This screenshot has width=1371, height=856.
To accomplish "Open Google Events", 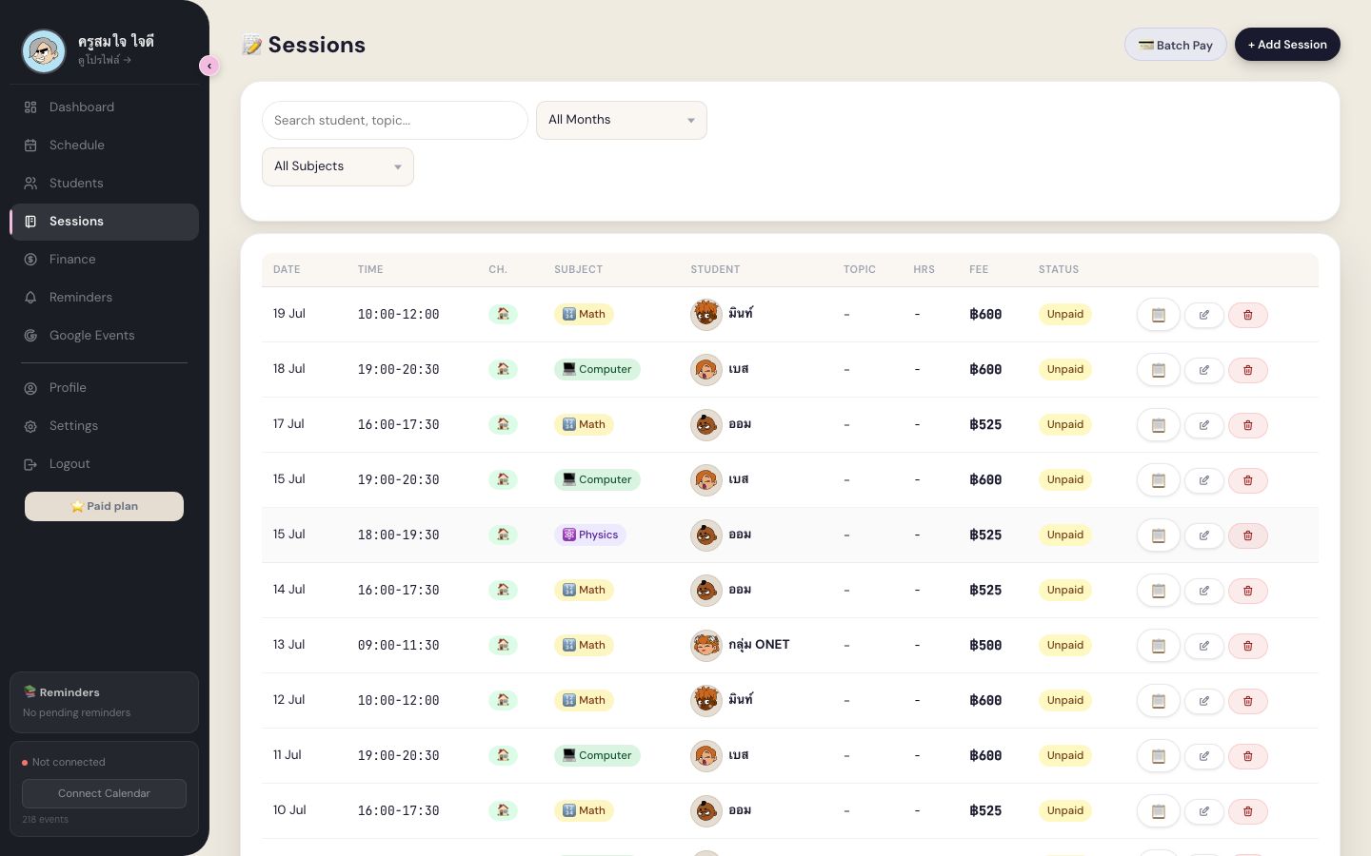I will 104,336.
